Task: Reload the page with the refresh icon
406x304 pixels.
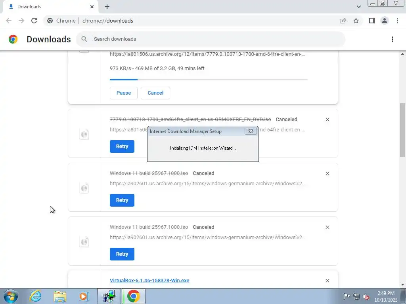Action: click(x=34, y=21)
